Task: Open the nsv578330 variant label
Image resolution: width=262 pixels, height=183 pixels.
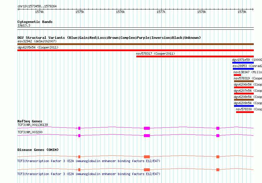Action: point(249,109)
